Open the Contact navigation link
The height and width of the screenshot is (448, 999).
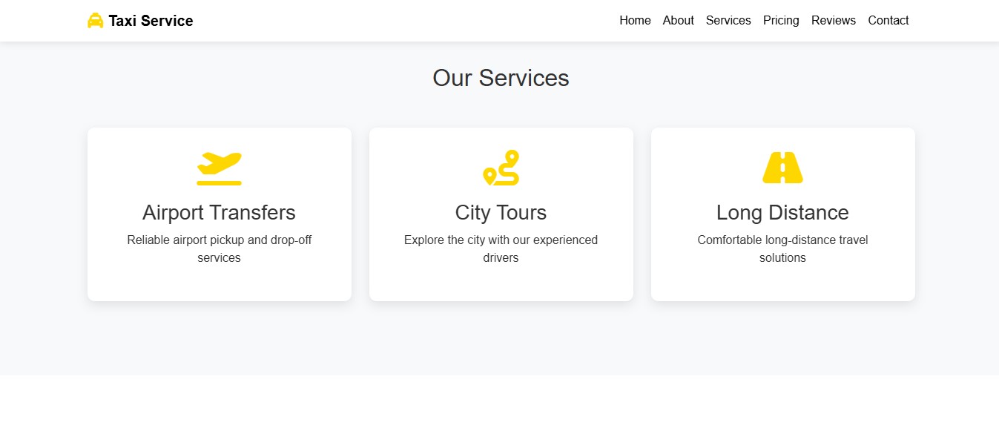tap(888, 21)
